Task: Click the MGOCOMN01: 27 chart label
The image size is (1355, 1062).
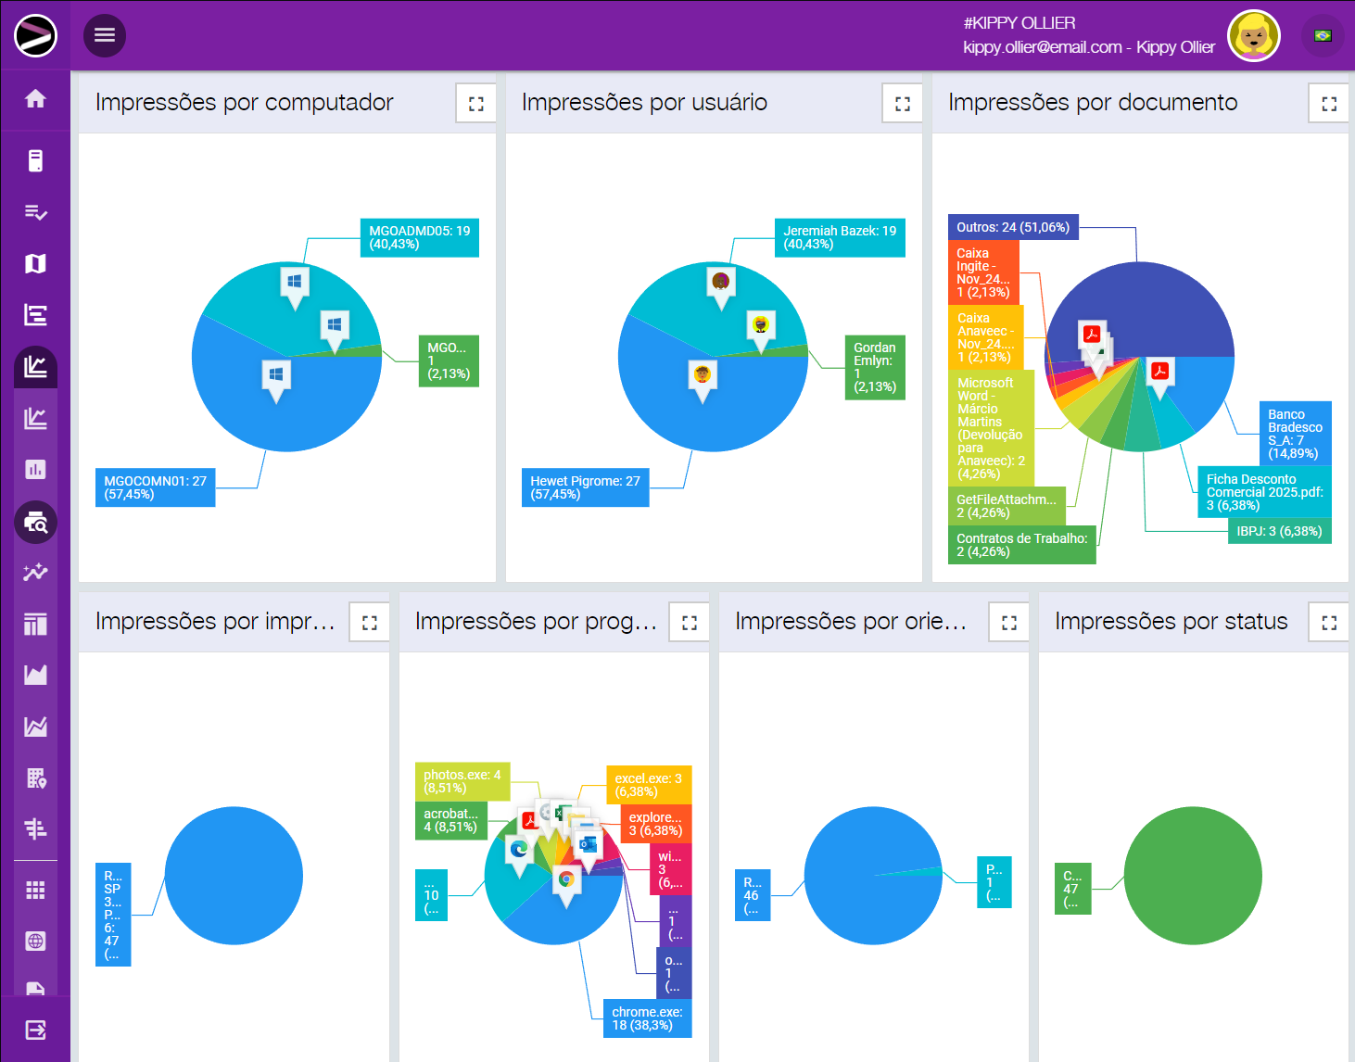Action: (x=155, y=487)
